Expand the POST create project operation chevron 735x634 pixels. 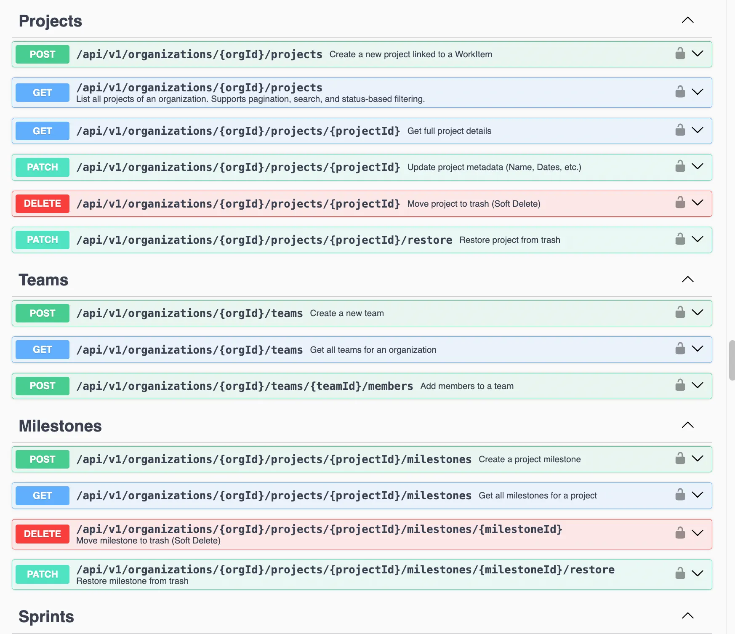tap(698, 54)
